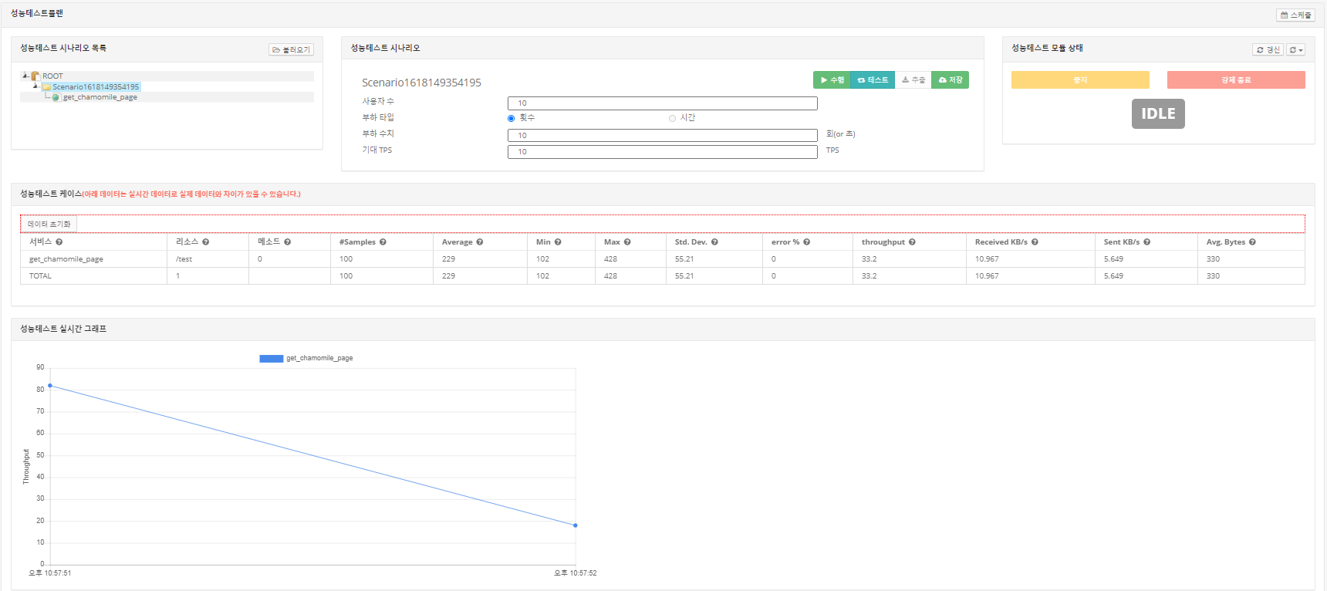Image resolution: width=1327 pixels, height=591 pixels.
Task: Click the 33.2 throughput value in TOTAL row
Action: [869, 276]
